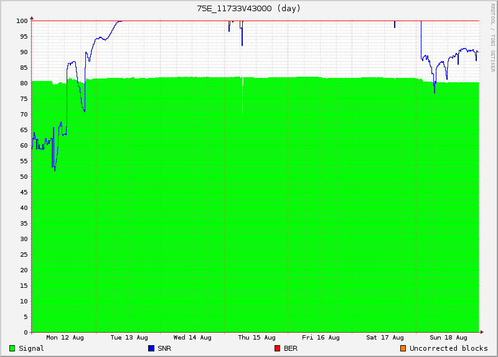
Task: Click the 45 value on y-axis
Action: (24, 193)
